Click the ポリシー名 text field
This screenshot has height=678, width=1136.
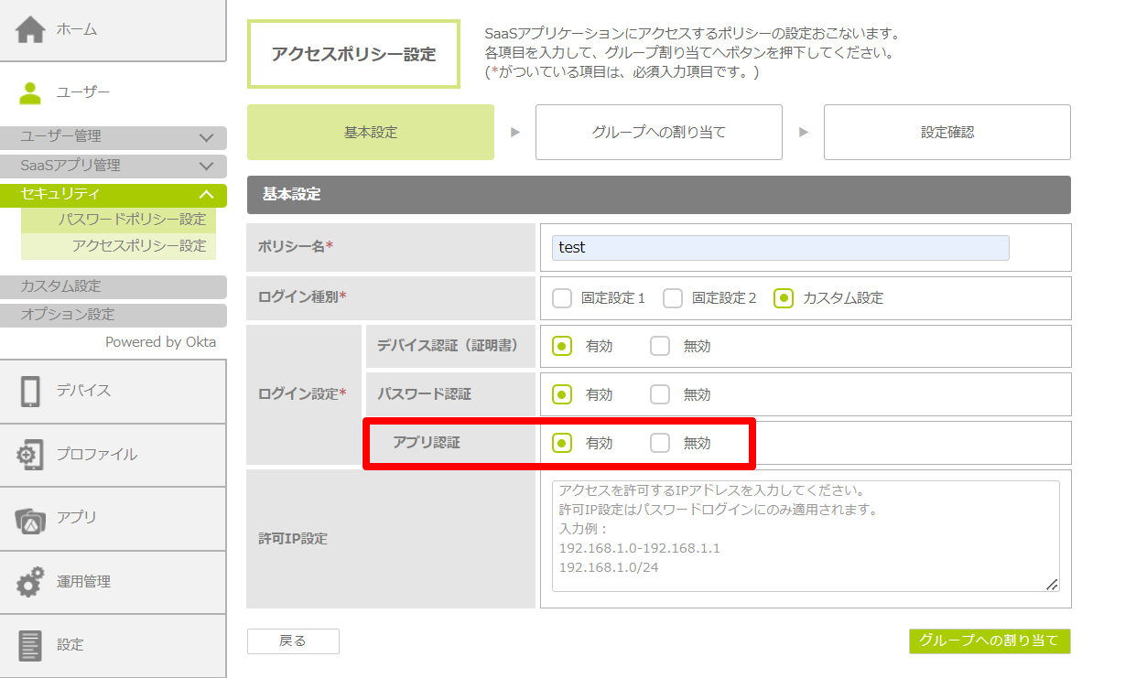(x=780, y=248)
